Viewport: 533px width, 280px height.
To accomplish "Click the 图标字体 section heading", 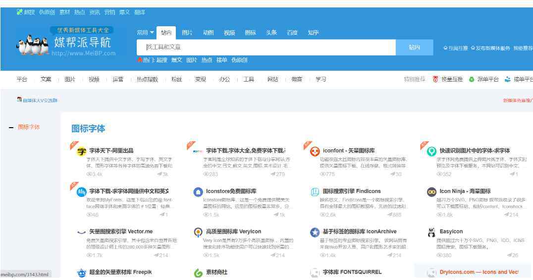I will [88, 129].
